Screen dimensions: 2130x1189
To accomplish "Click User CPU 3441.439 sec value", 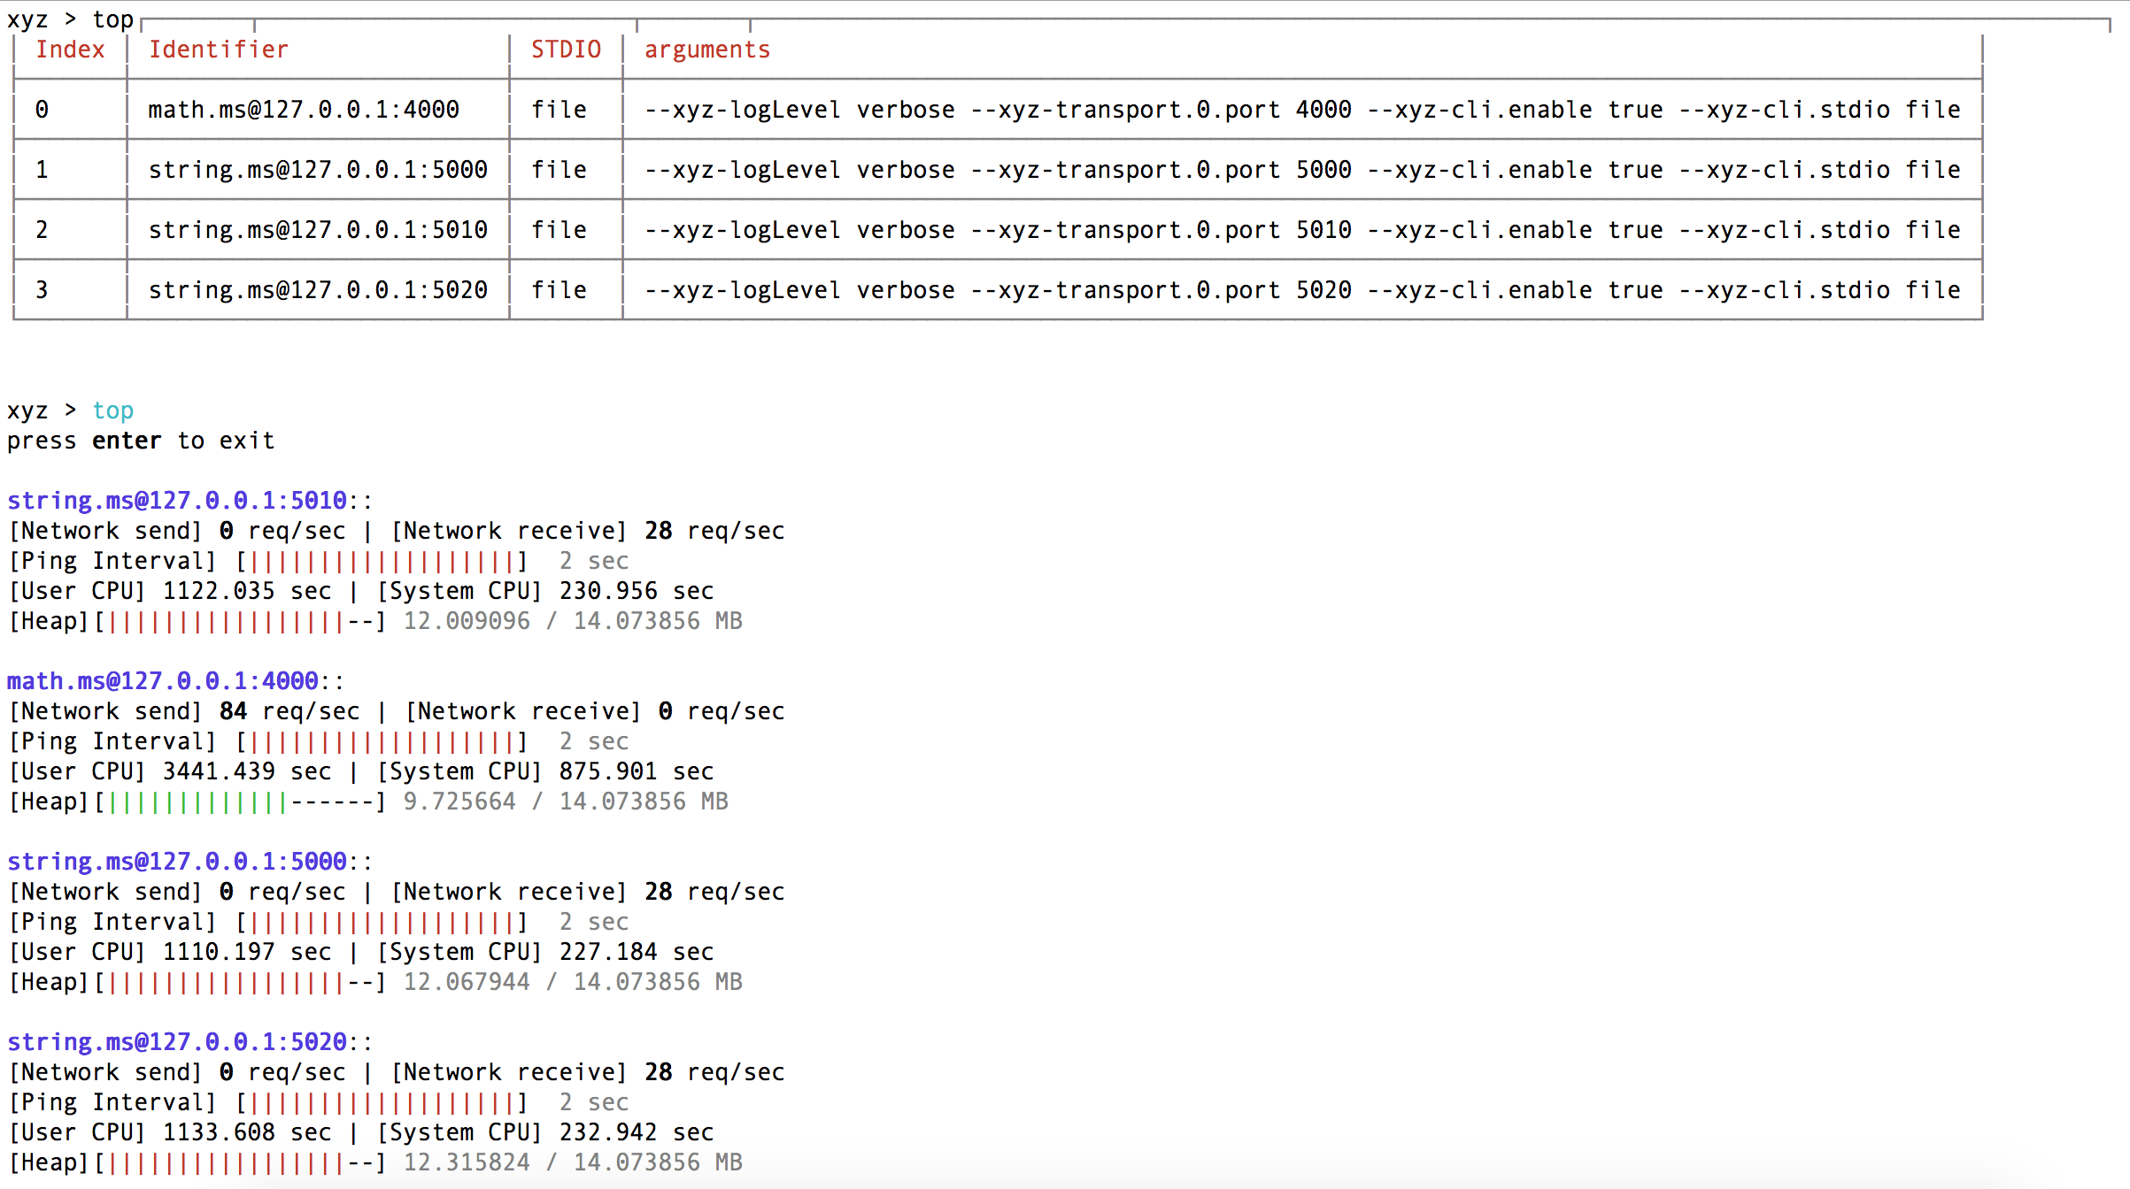I will point(247,771).
